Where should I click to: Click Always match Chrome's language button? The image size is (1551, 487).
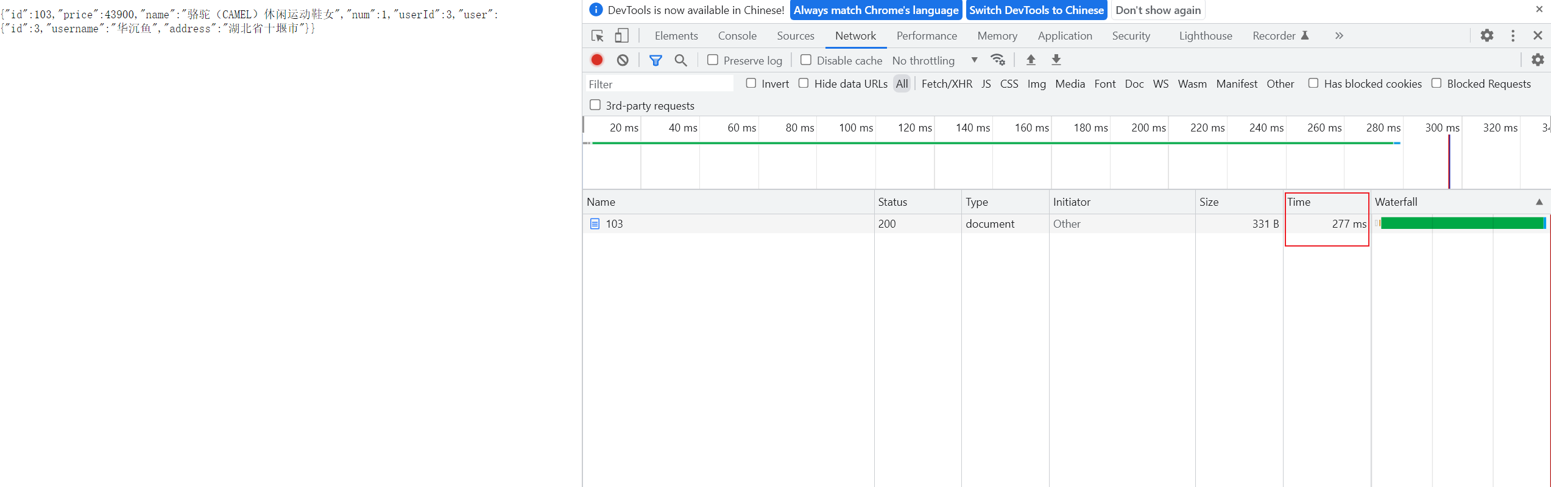pos(876,10)
